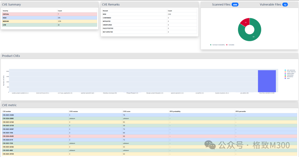Screen dimensions: 299x157
Task: Select the red Vulnerable slice of donut chart
Action: [x=245, y=22]
